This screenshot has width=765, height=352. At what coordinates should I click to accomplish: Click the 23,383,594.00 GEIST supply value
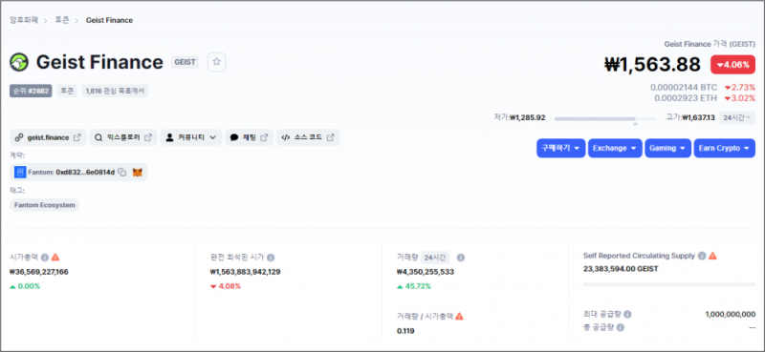(621, 269)
